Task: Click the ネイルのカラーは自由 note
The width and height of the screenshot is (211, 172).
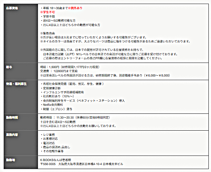Action: click(115, 41)
